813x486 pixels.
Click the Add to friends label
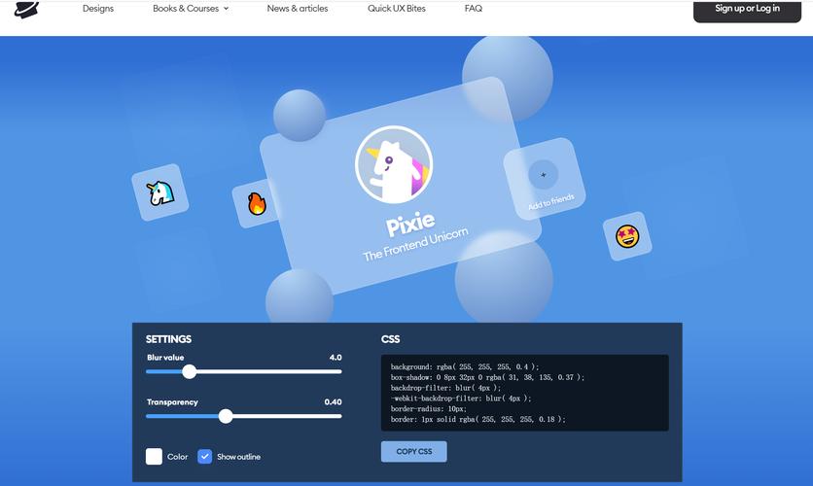coord(550,202)
